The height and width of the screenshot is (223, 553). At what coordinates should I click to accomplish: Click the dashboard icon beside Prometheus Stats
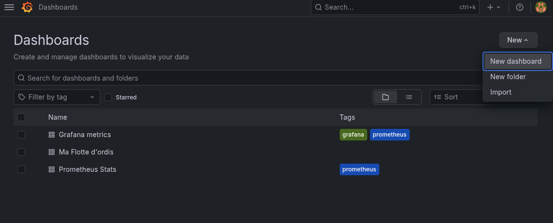pyautogui.click(x=52, y=169)
